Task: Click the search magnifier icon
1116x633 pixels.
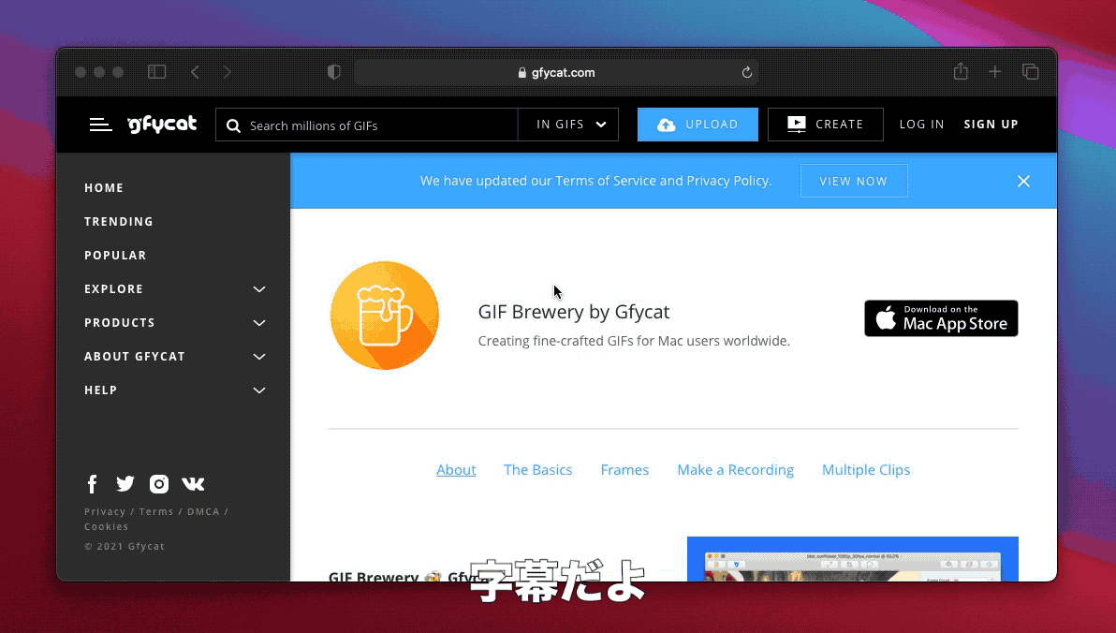Action: click(233, 125)
